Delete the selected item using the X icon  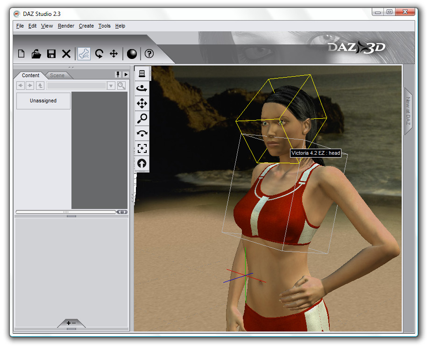click(66, 53)
